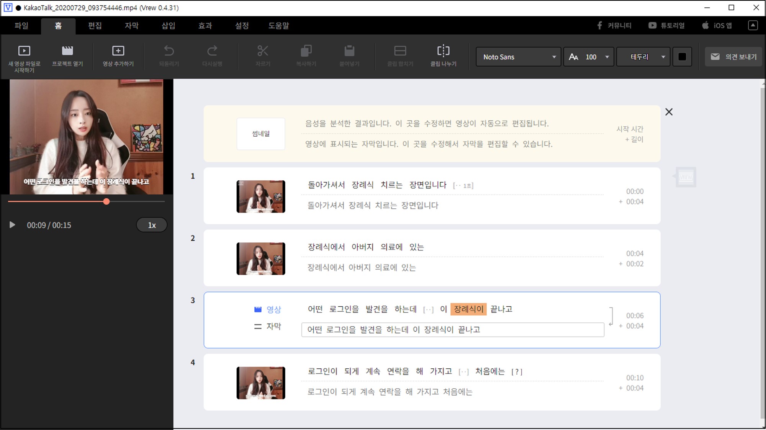Click the vertical scrollbar on the right

[x=763, y=253]
